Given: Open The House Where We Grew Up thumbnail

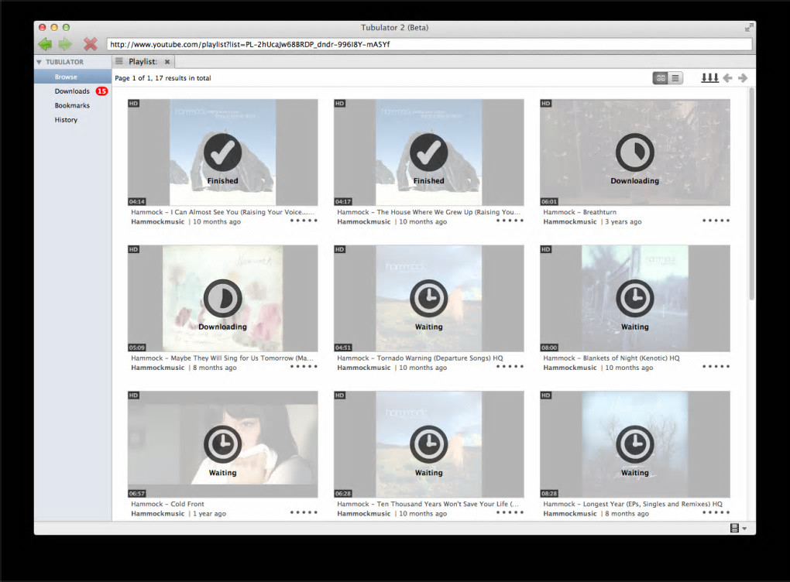Looking at the screenshot, I should coord(429,152).
